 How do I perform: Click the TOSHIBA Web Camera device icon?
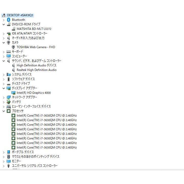click(13, 47)
